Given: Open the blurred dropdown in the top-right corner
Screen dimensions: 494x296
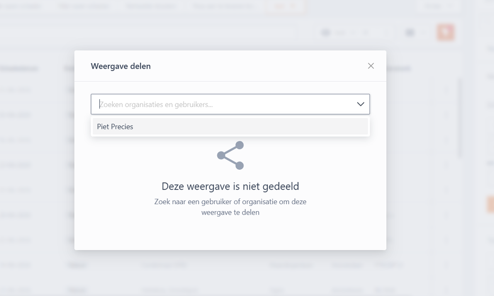Looking at the screenshot, I should pyautogui.click(x=439, y=6).
